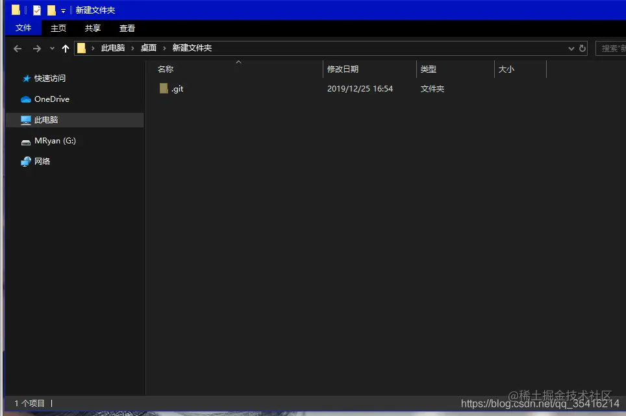Screen dimensions: 626x416
Task: Expand the breadcrumb arrow after 桌面
Action: pyautogui.click(x=162, y=47)
